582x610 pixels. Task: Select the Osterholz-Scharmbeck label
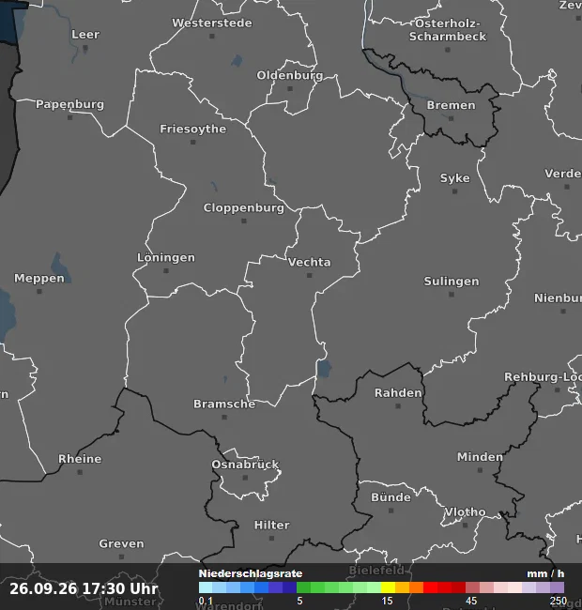coord(448,30)
